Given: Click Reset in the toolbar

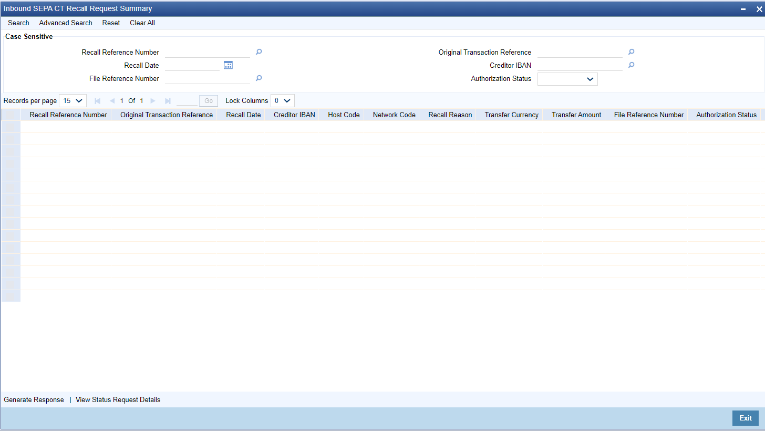Looking at the screenshot, I should 111,23.
